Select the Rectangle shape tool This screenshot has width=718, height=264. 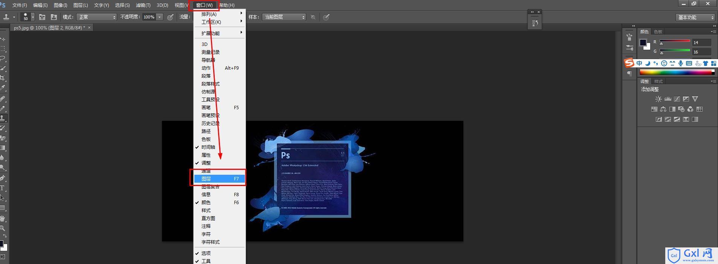pyautogui.click(x=3, y=208)
